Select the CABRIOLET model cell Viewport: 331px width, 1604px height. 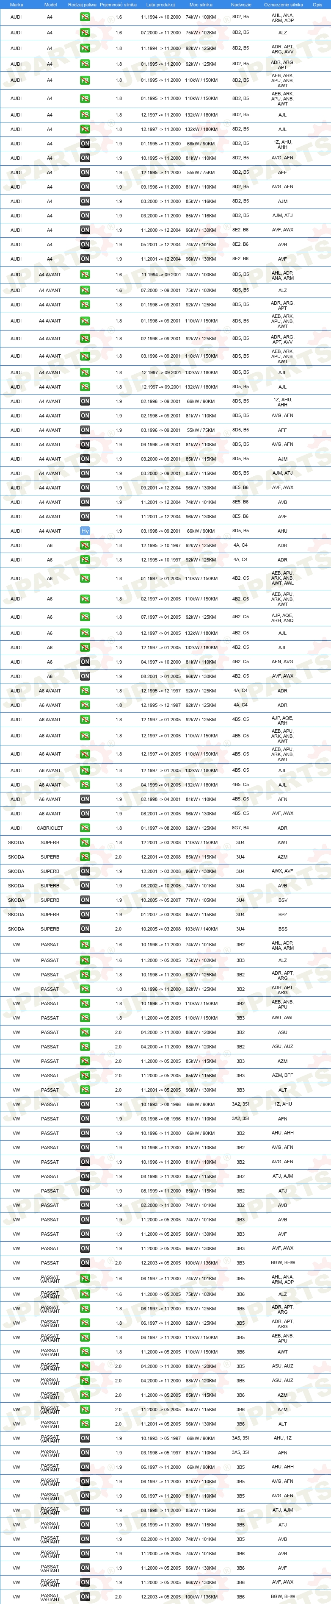(x=50, y=828)
